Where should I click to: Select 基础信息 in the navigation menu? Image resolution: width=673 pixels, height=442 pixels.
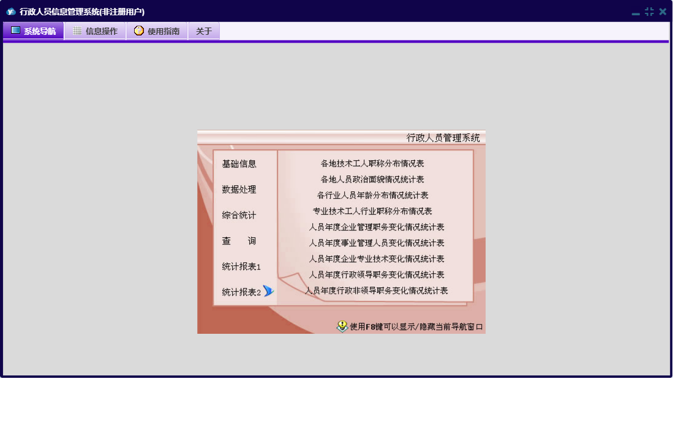click(x=239, y=164)
